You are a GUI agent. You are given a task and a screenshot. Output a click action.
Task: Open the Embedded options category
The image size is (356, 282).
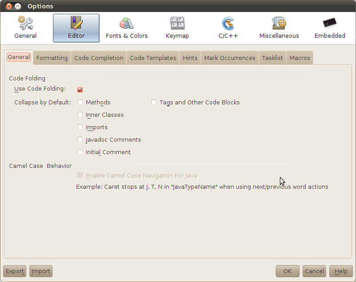[x=330, y=28]
